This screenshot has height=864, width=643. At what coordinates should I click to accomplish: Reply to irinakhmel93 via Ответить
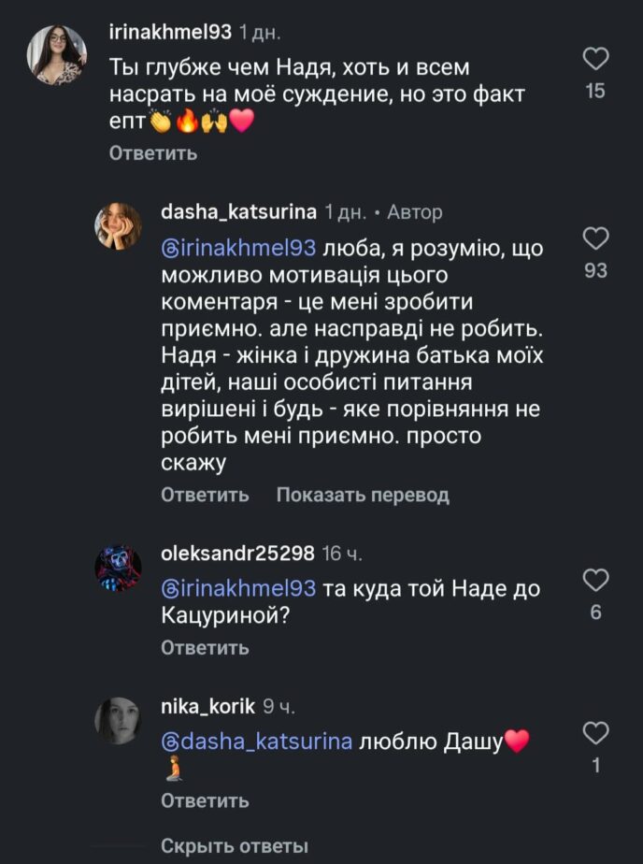click(x=153, y=153)
